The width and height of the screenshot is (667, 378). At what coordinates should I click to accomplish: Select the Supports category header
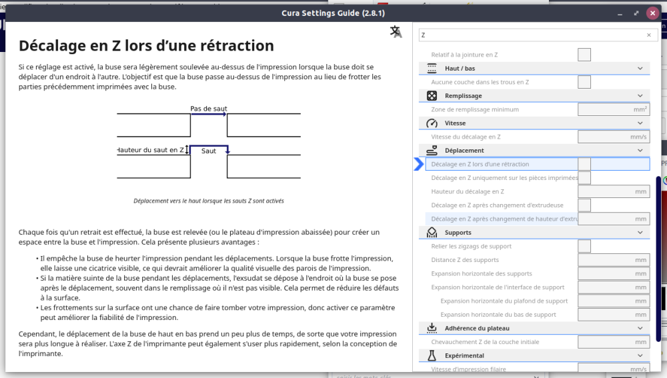click(534, 232)
